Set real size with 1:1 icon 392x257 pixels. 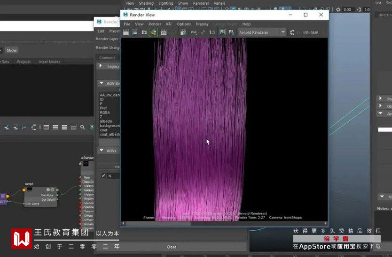pos(212,32)
